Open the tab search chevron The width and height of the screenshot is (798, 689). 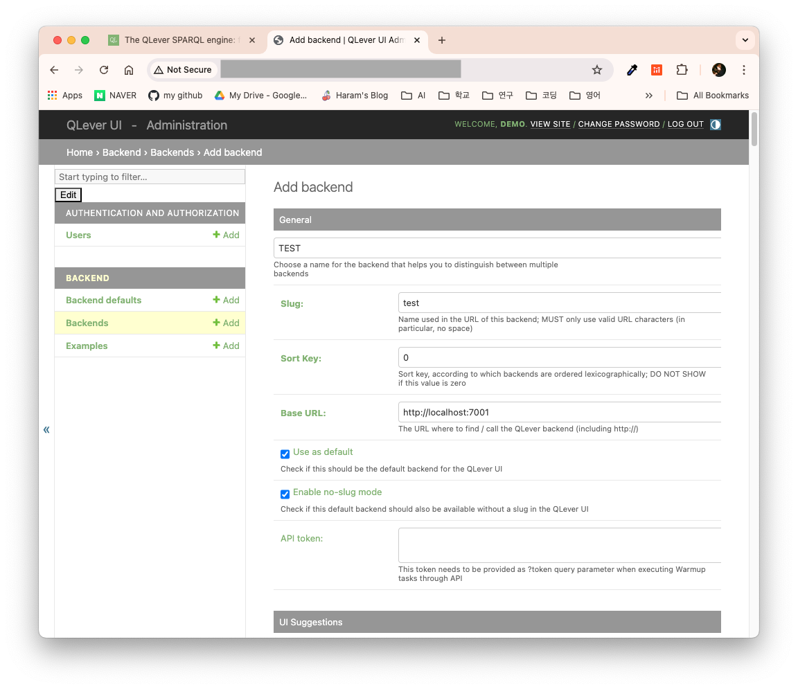click(x=745, y=39)
